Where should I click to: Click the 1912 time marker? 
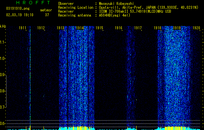tap(41, 28)
